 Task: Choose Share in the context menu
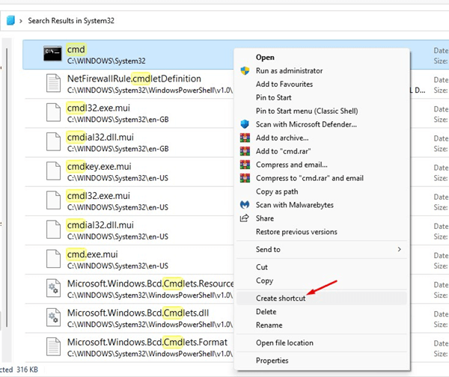click(x=265, y=218)
